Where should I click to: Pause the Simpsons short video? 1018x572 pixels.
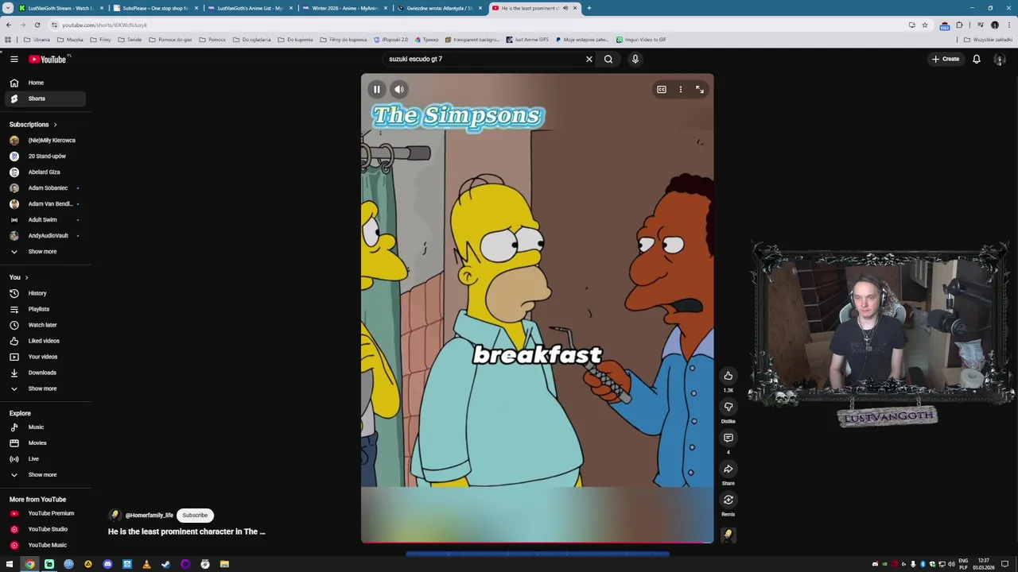(377, 90)
